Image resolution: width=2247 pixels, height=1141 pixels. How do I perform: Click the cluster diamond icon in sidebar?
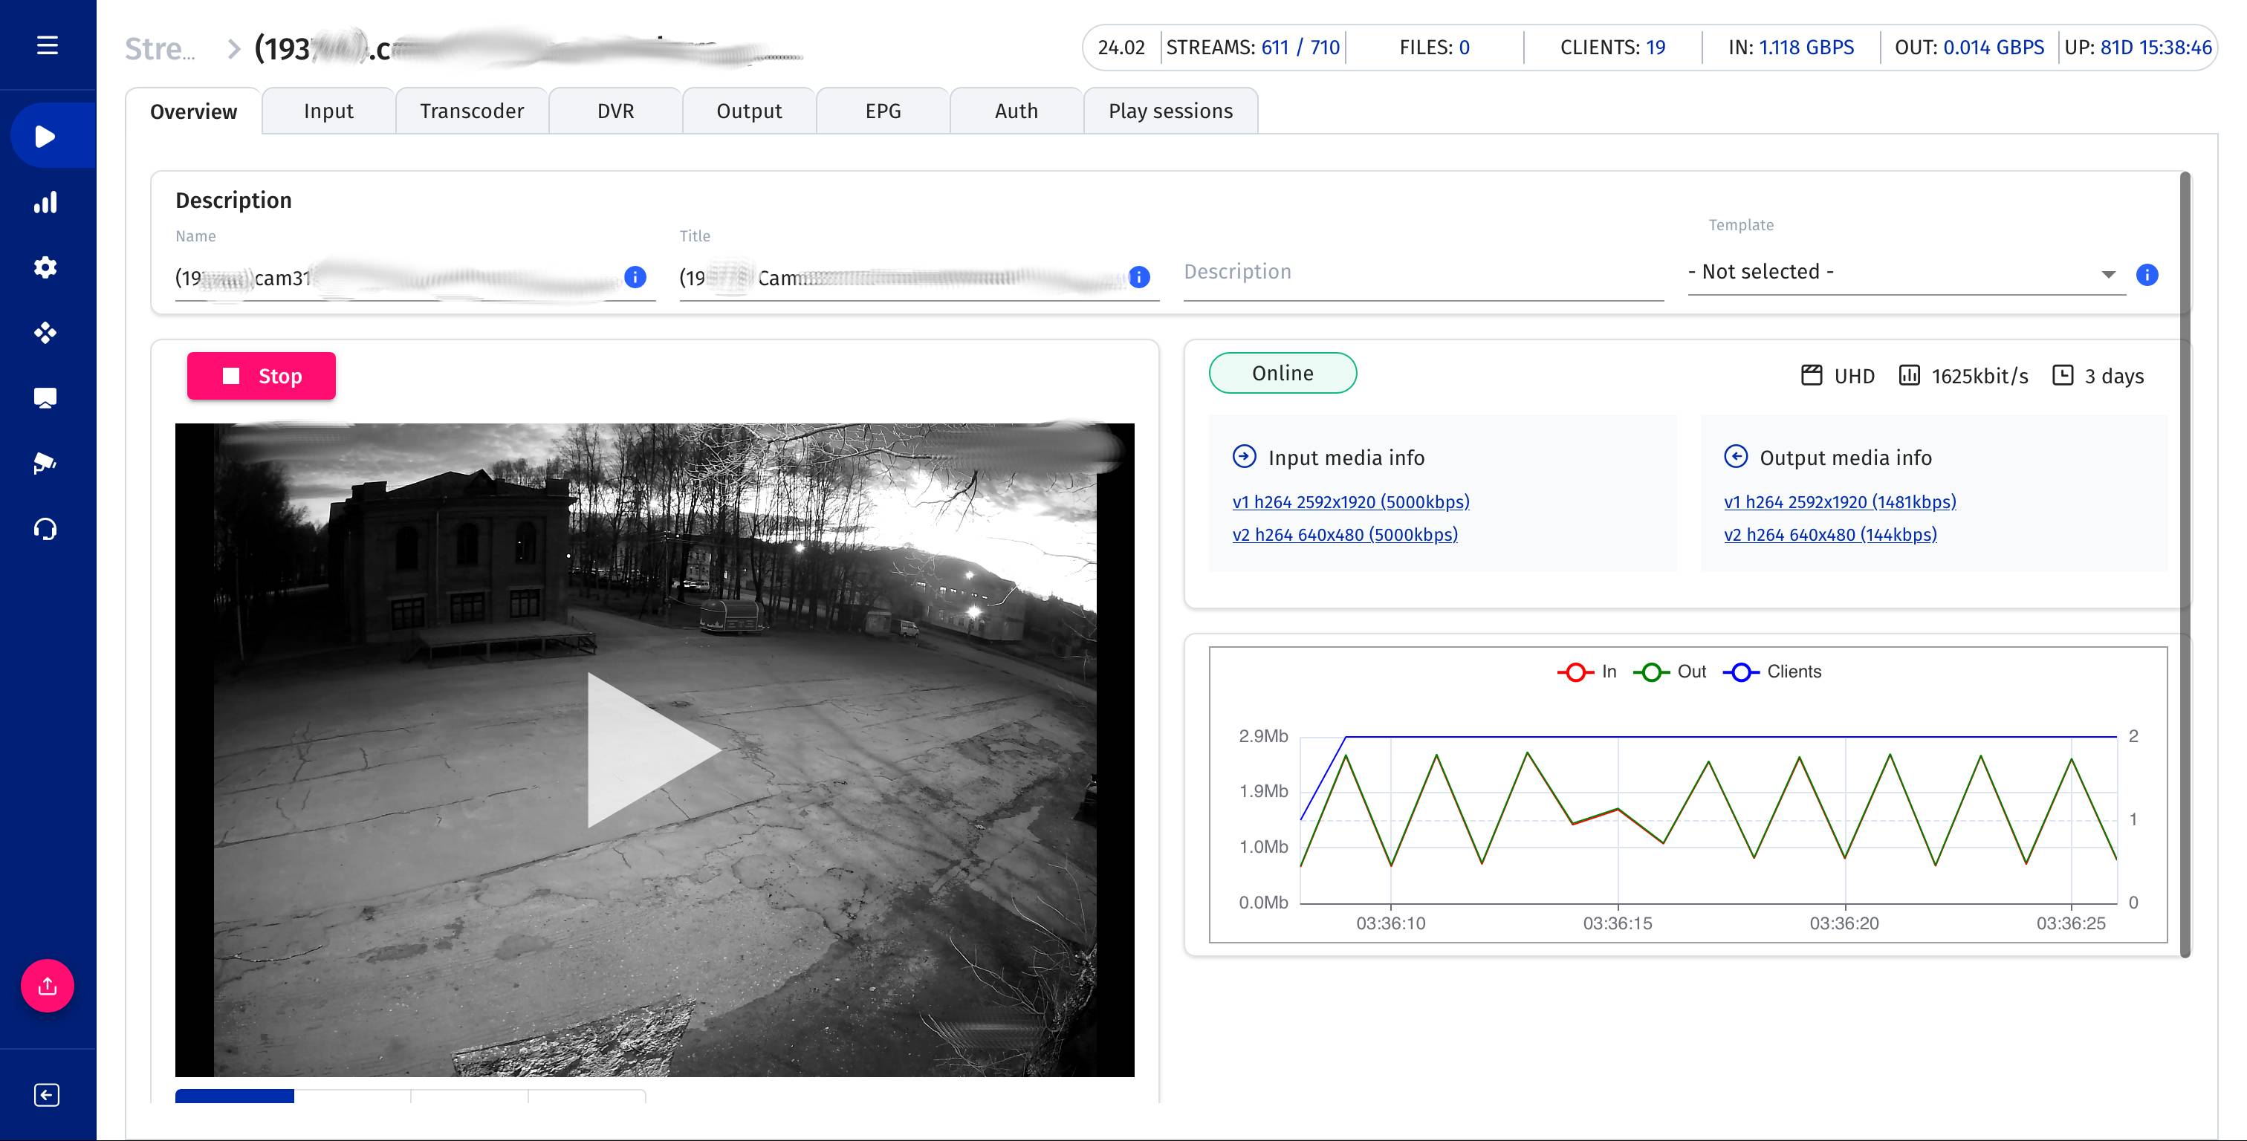tap(45, 332)
